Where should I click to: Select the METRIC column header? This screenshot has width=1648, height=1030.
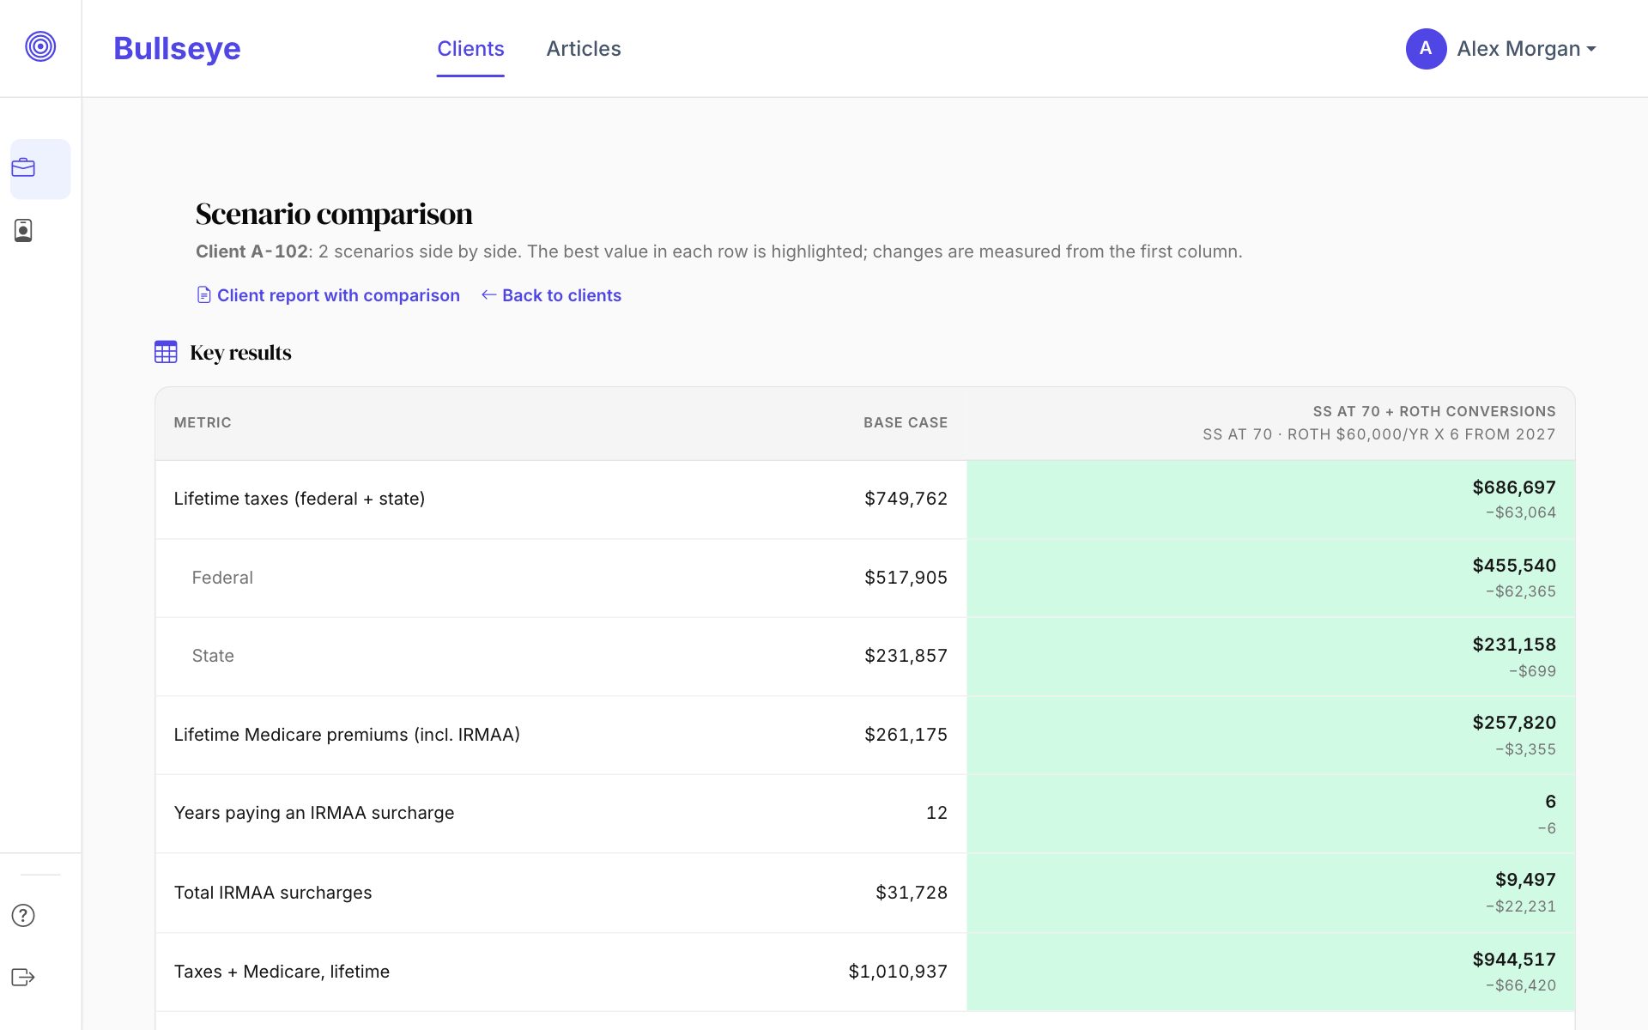point(203,422)
